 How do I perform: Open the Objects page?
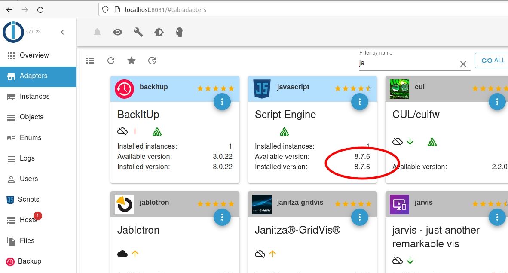[x=38, y=117]
